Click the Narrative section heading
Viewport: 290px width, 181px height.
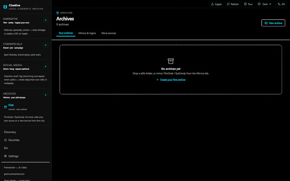pos(11,19)
